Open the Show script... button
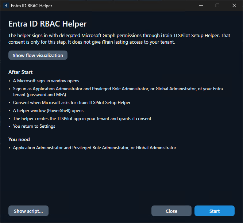The width and height of the screenshot is (243, 223). click(28, 211)
